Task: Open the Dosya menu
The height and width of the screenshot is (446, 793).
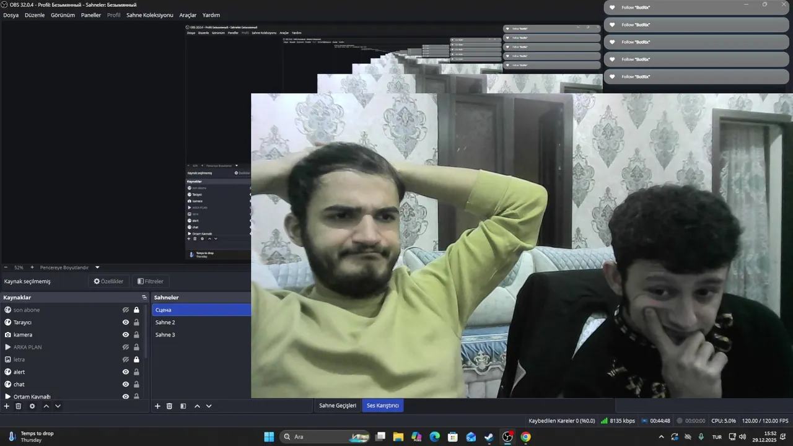Action: (11, 15)
